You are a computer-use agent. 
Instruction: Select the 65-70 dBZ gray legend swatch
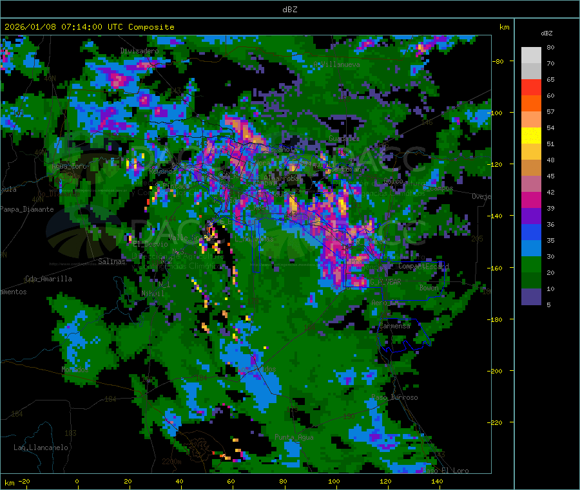coord(531,71)
